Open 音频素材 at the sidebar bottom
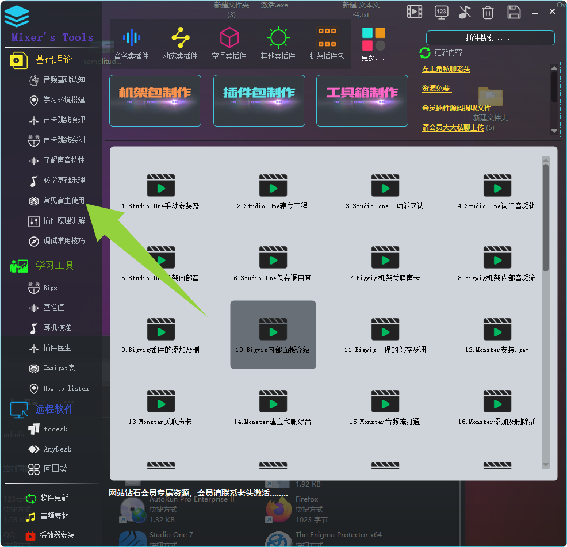 pyautogui.click(x=47, y=517)
